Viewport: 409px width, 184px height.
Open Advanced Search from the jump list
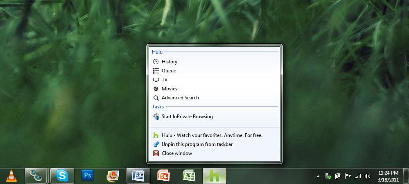pos(215,98)
